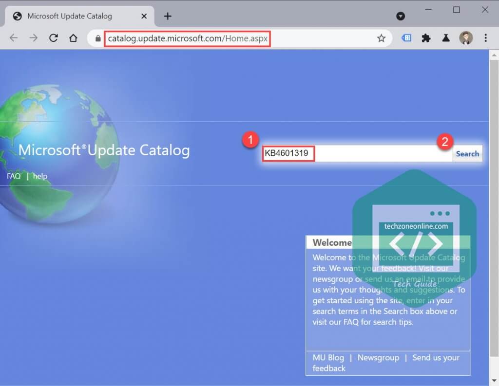This screenshot has height=386, width=499.
Task: Open the MU Blog link
Action: coord(328,357)
